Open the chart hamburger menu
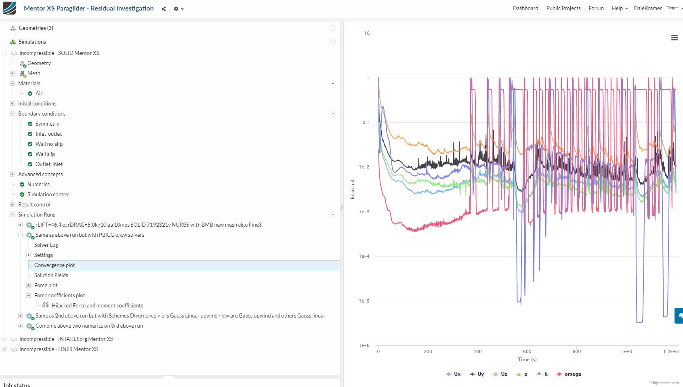Viewport: 683px width, 387px height. pos(674,38)
